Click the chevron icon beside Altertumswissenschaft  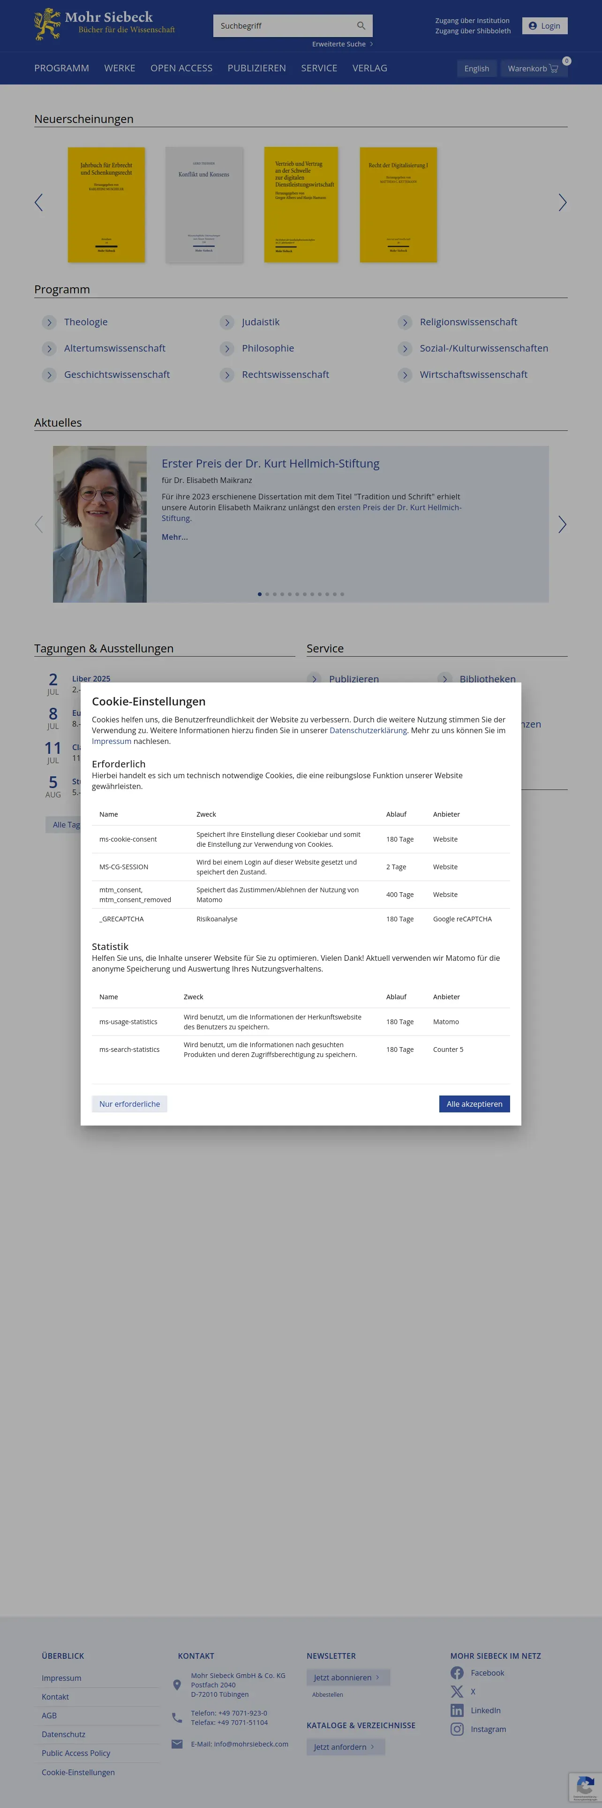click(49, 348)
